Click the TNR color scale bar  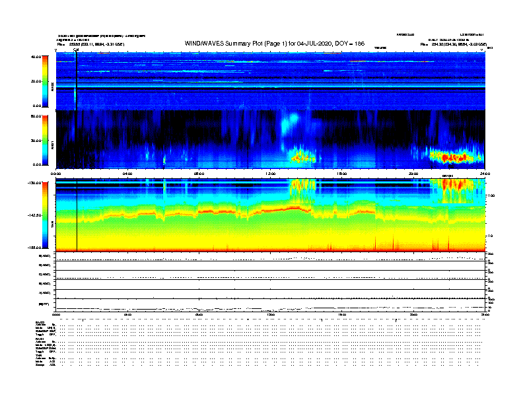tap(45, 215)
